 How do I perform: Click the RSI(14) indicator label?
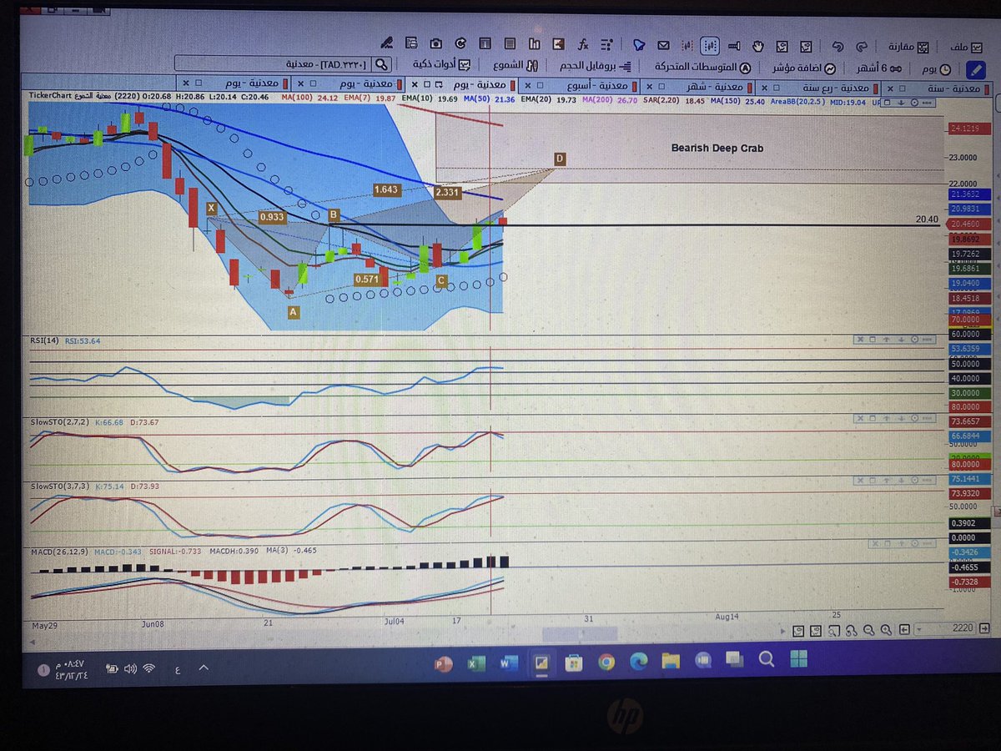[x=44, y=340]
